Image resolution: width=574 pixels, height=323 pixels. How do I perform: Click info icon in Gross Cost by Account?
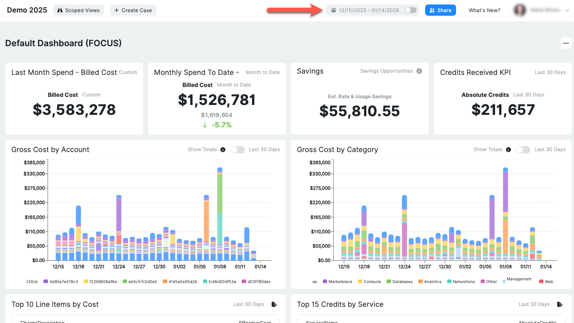[x=223, y=150]
